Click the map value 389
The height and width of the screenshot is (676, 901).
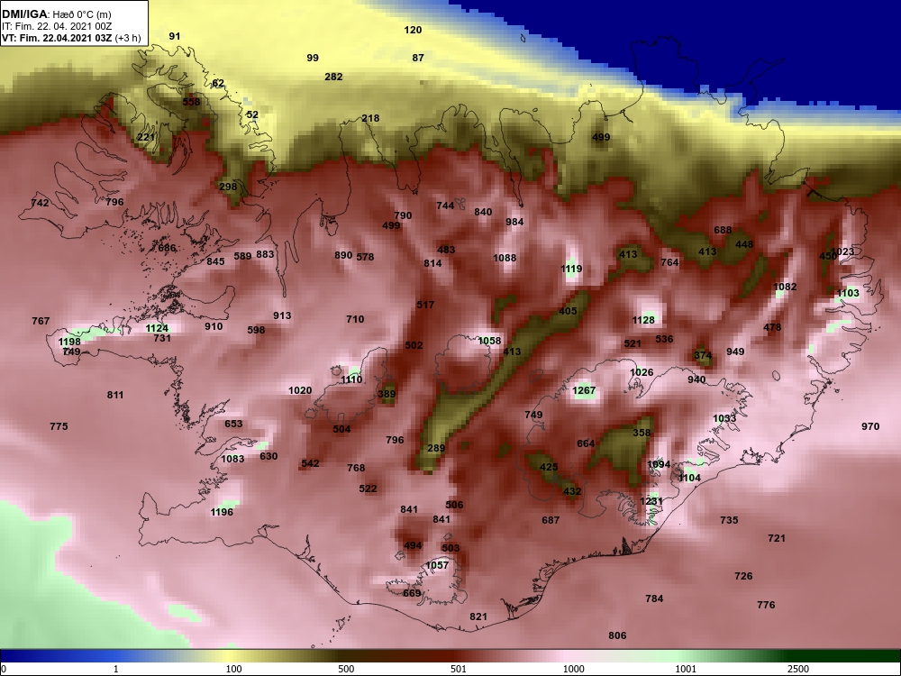(x=387, y=394)
